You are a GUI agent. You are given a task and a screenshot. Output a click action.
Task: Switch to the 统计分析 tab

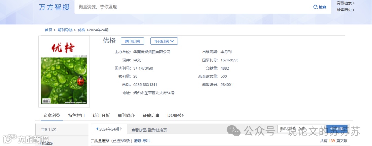[x=101, y=115]
